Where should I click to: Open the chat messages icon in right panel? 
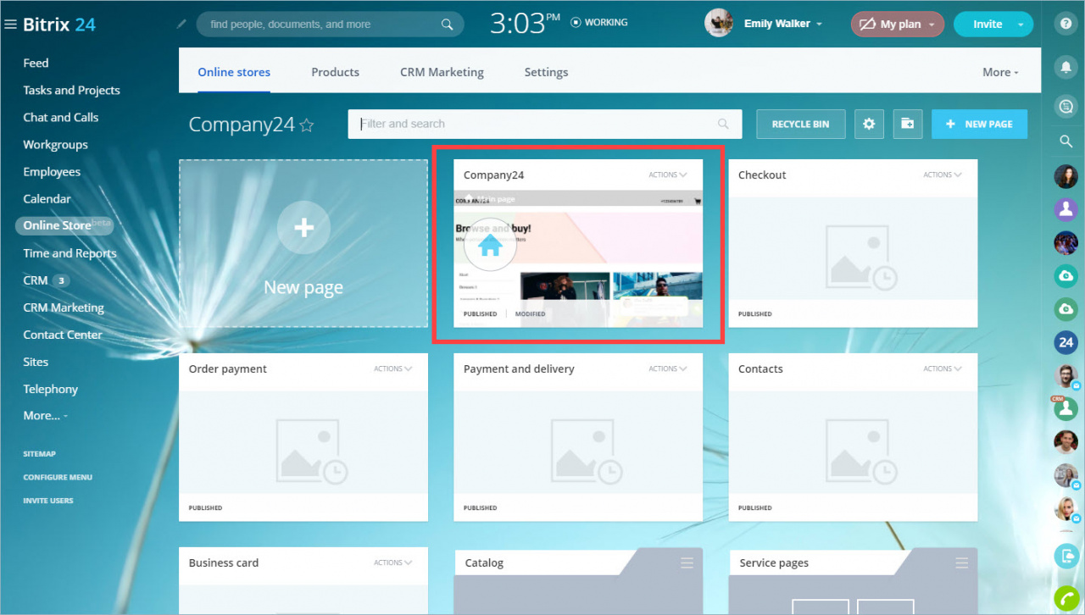pyautogui.click(x=1066, y=106)
